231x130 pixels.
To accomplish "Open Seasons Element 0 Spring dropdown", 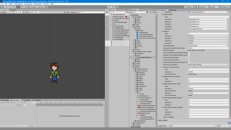I will click(208, 36).
